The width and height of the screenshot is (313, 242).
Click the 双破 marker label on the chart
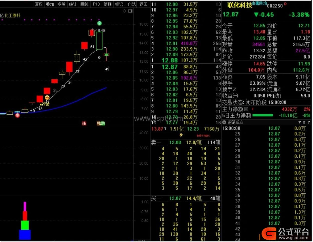(46, 104)
